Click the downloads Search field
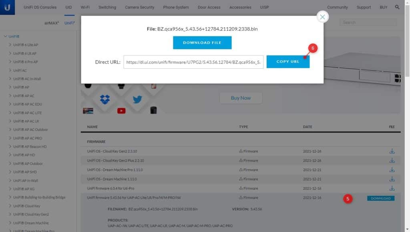410x232 pixels. pyautogui.click(x=368, y=22)
